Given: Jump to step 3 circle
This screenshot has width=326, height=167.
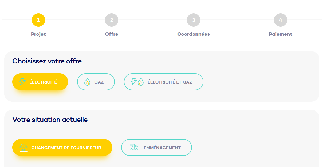Looking at the screenshot, I should [194, 20].
